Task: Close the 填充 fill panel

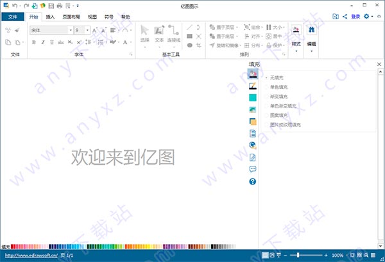Action: tap(379, 64)
